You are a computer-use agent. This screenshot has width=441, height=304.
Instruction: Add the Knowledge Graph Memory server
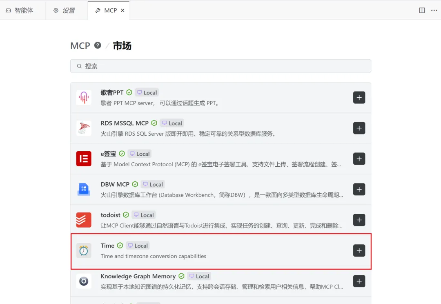pyautogui.click(x=359, y=281)
